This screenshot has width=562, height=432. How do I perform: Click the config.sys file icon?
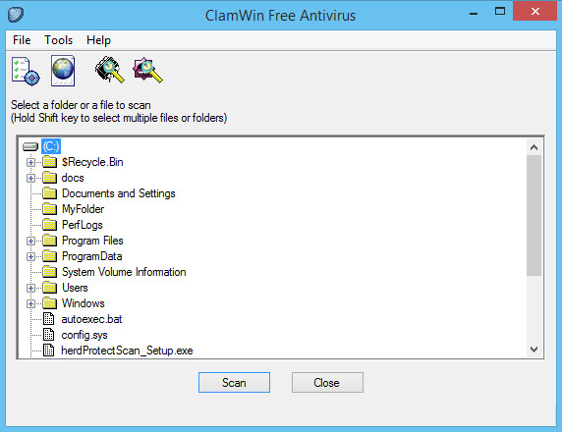[49, 335]
